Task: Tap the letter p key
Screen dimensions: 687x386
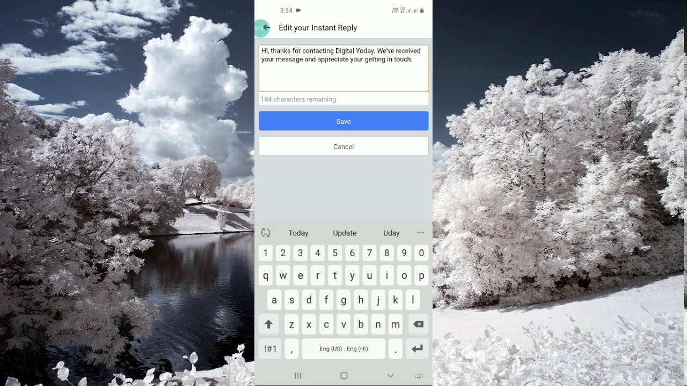Action: (x=421, y=276)
